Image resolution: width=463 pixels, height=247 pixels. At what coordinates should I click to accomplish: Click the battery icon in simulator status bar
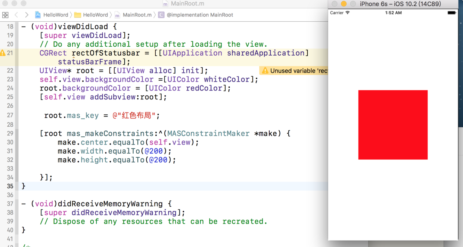(451, 13)
